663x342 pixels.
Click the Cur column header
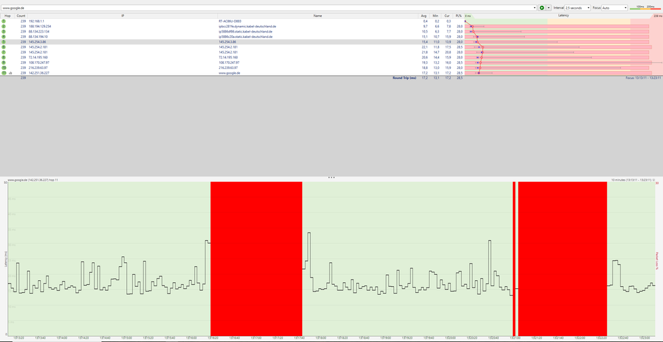pyautogui.click(x=447, y=16)
